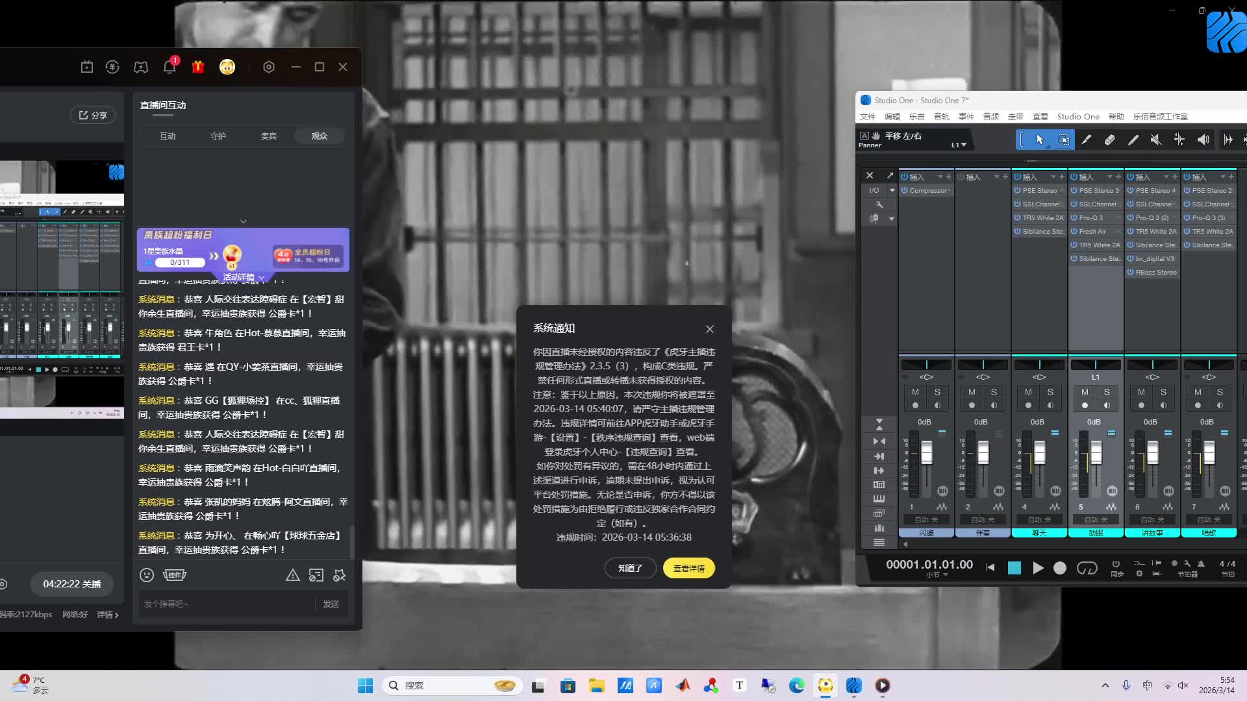Switch to the 贵宾 tab in chat panel
This screenshot has height=701, width=1247.
point(269,136)
